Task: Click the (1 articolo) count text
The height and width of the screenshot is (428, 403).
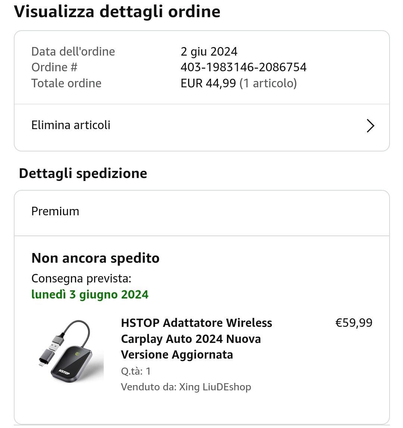Action: tap(268, 83)
